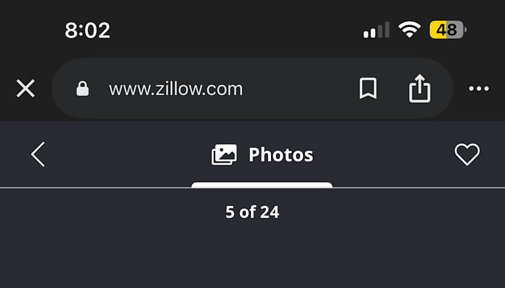Open the share sheet icon
505x288 pixels.
(419, 88)
